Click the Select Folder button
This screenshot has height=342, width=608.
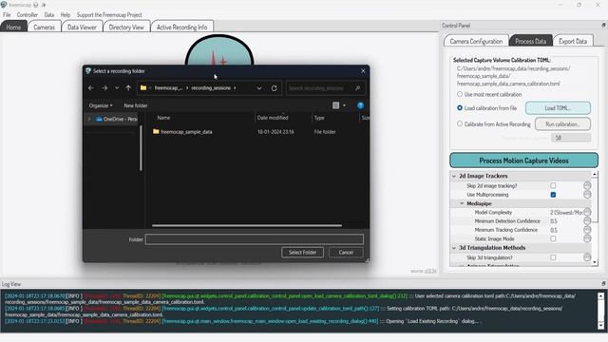(302, 252)
